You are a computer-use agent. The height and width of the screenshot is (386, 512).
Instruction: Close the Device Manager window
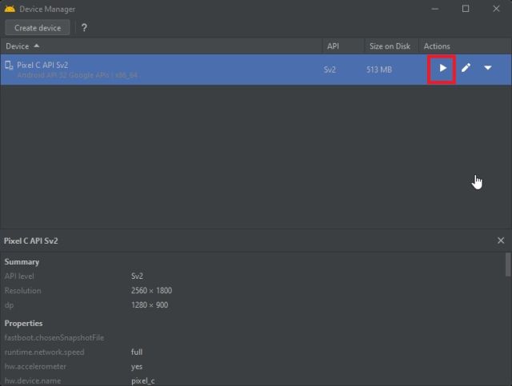pos(496,9)
